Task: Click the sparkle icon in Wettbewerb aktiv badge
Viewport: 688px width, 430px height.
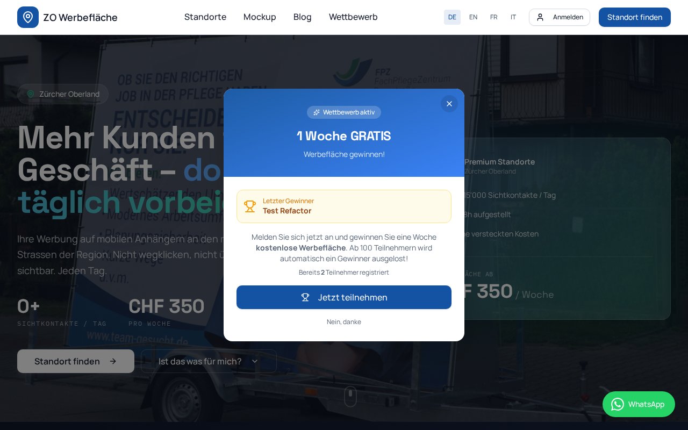Action: click(x=317, y=112)
